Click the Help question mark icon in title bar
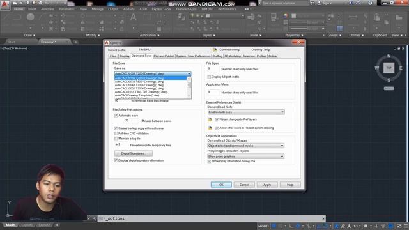This screenshot has height=230, width=409. point(370,3)
